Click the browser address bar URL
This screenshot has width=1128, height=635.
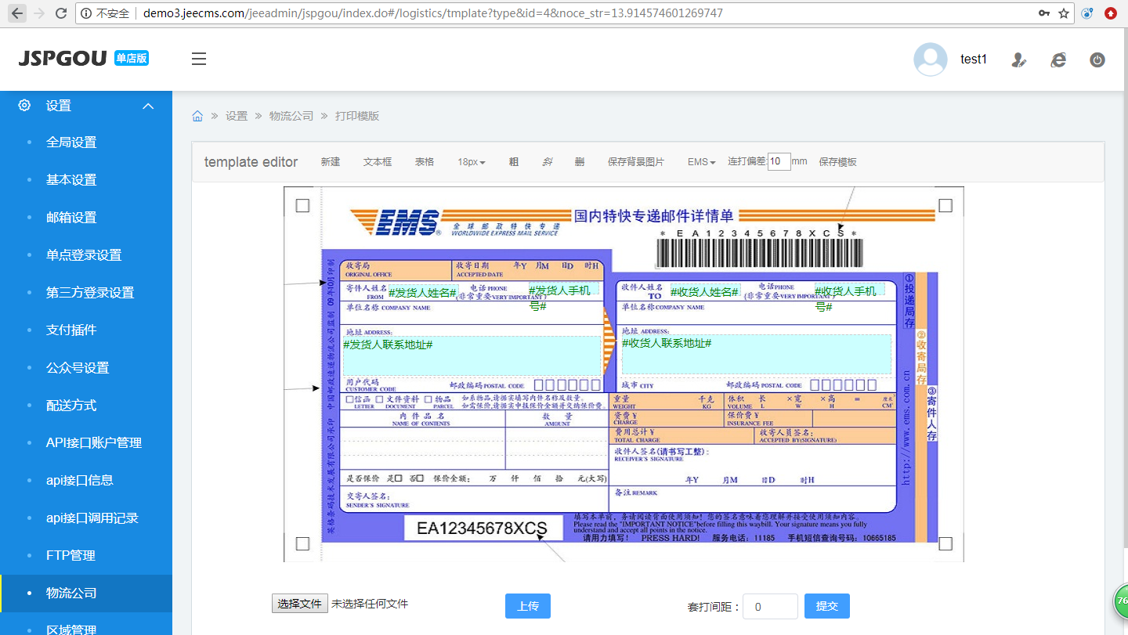point(433,13)
